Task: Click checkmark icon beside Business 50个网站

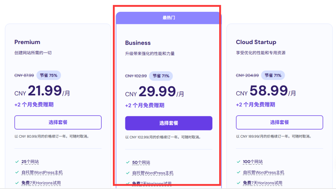Action: (x=128, y=162)
